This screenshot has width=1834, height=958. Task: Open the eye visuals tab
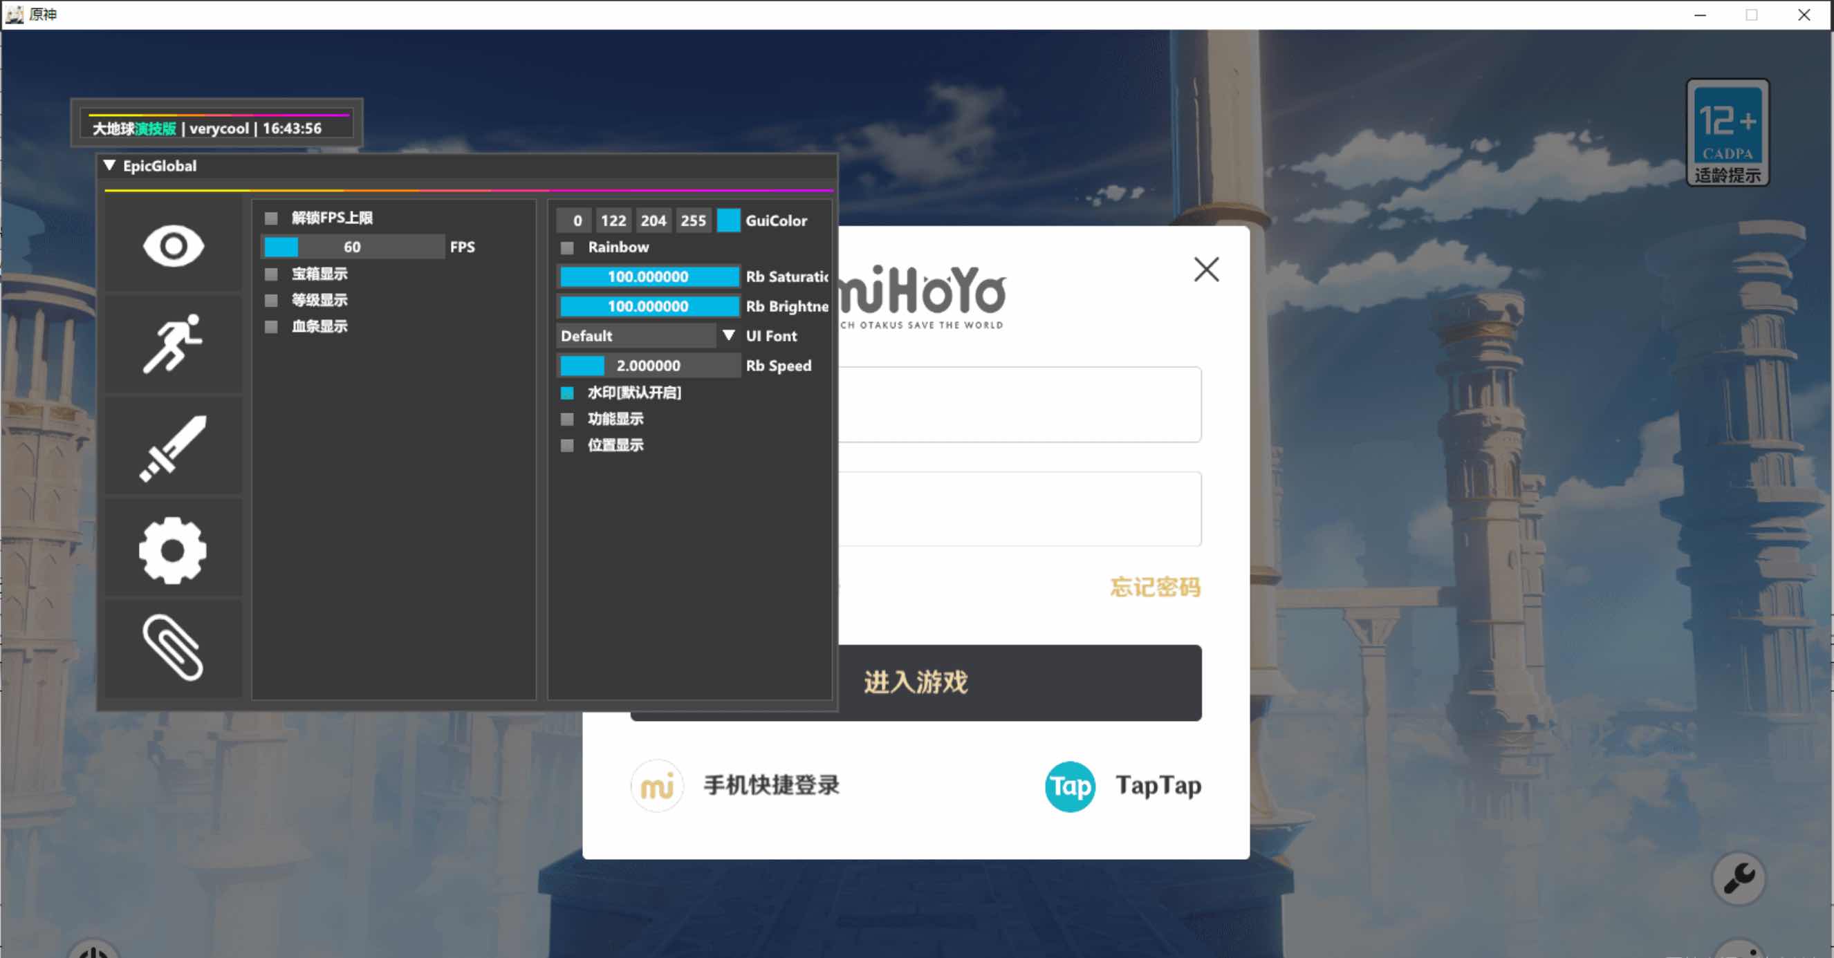[174, 245]
